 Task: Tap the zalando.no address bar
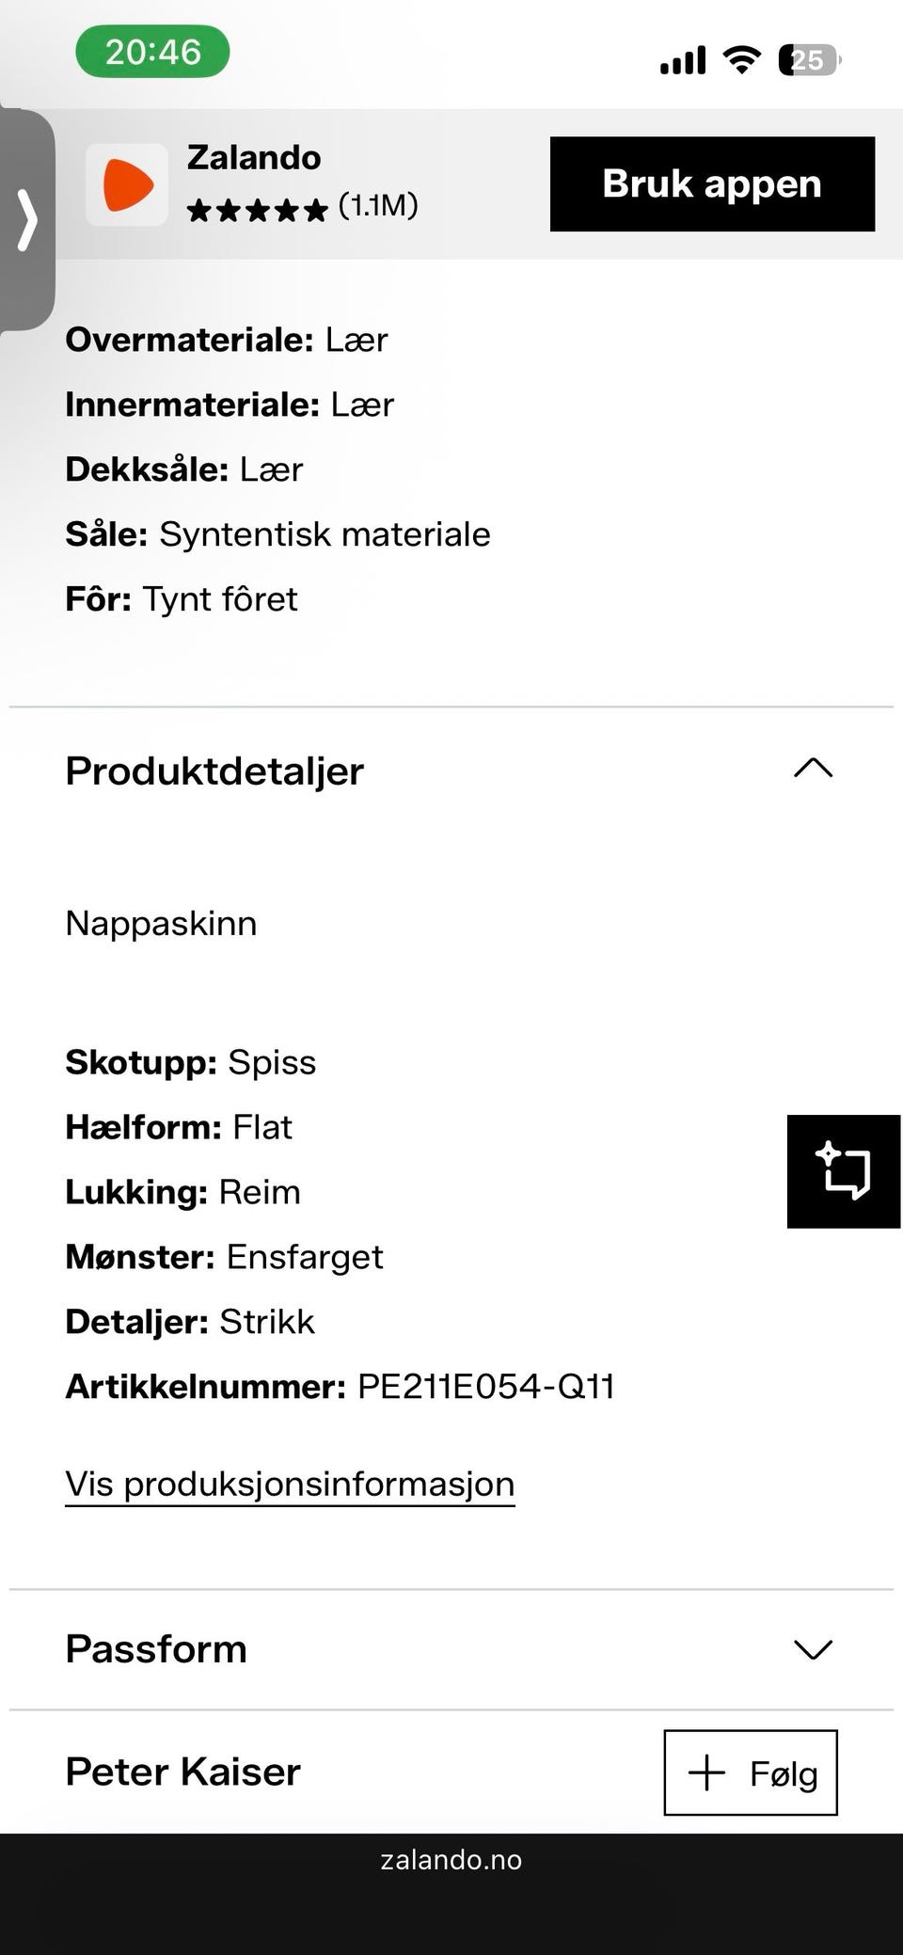[x=451, y=1860]
